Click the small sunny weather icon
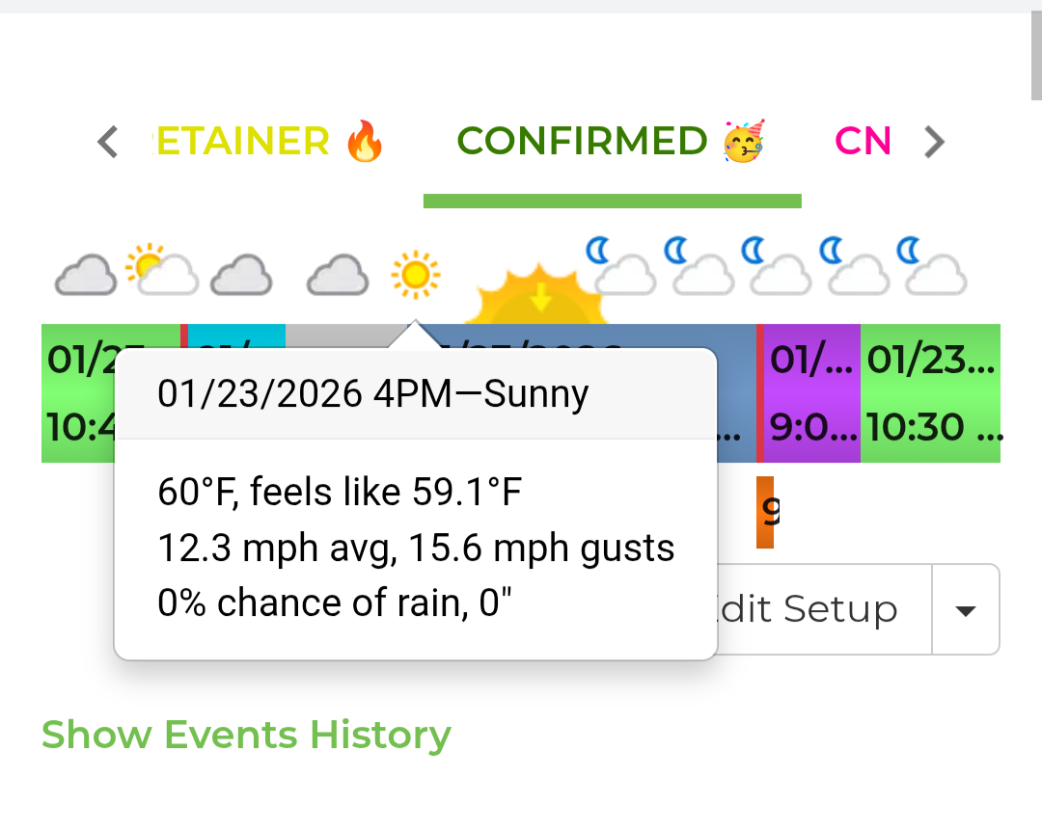Screen dimensions: 1042x830 pos(415,275)
